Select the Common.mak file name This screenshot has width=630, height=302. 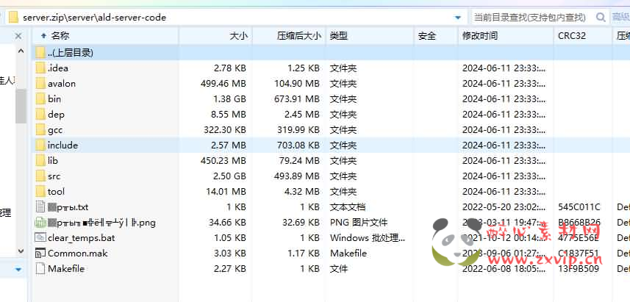point(77,254)
